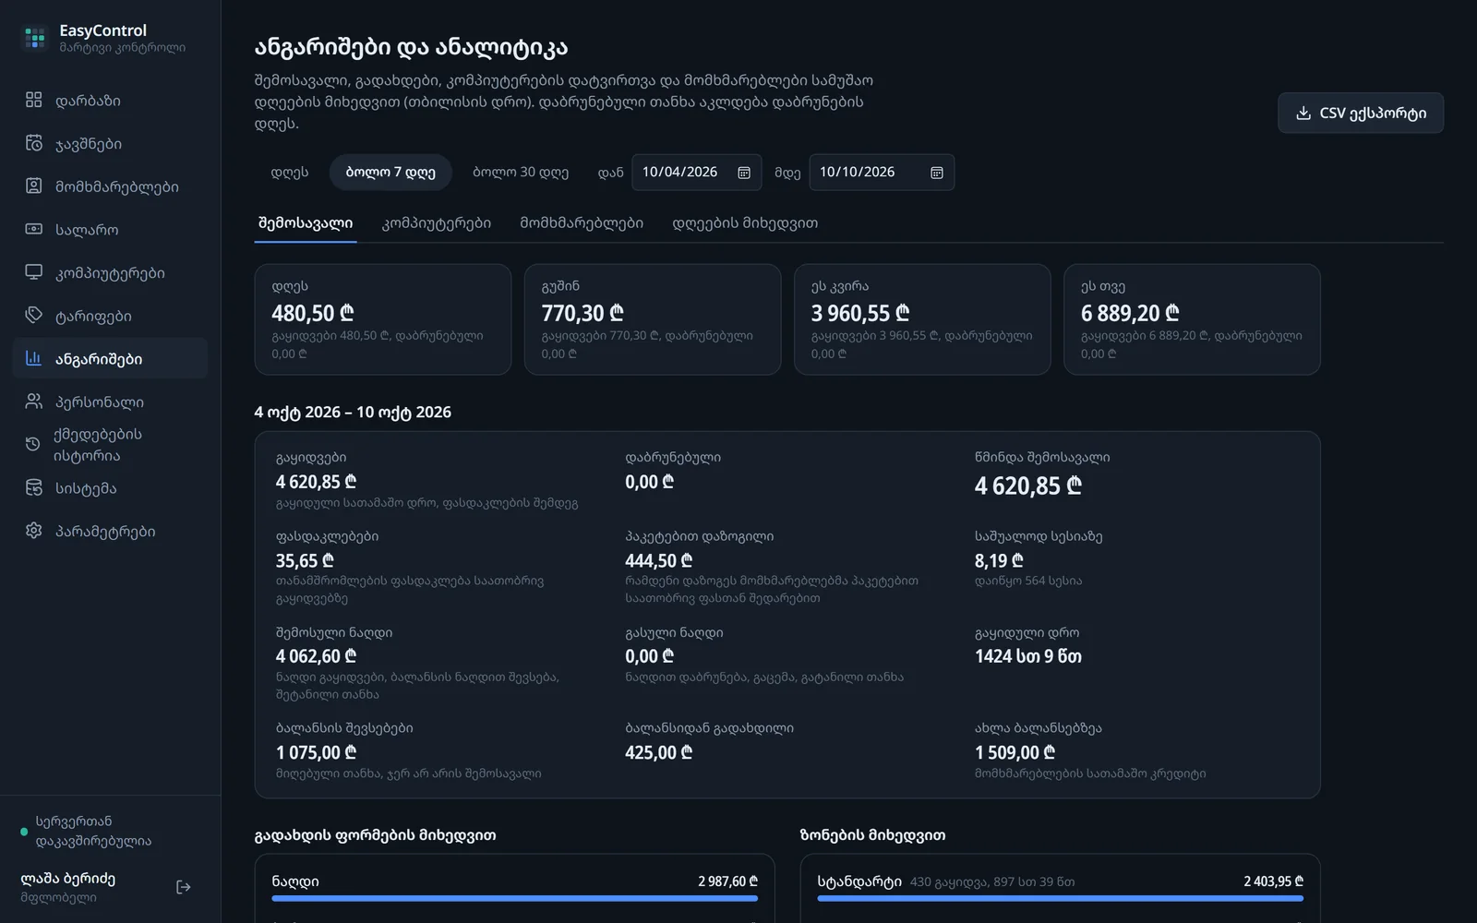Image resolution: width=1477 pixels, height=923 pixels.
Task: Open the კომპიუტერები monitor icon in sidebar
Action: coord(34,272)
